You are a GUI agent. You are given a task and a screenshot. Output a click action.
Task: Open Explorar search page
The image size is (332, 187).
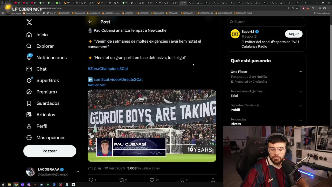[40, 46]
